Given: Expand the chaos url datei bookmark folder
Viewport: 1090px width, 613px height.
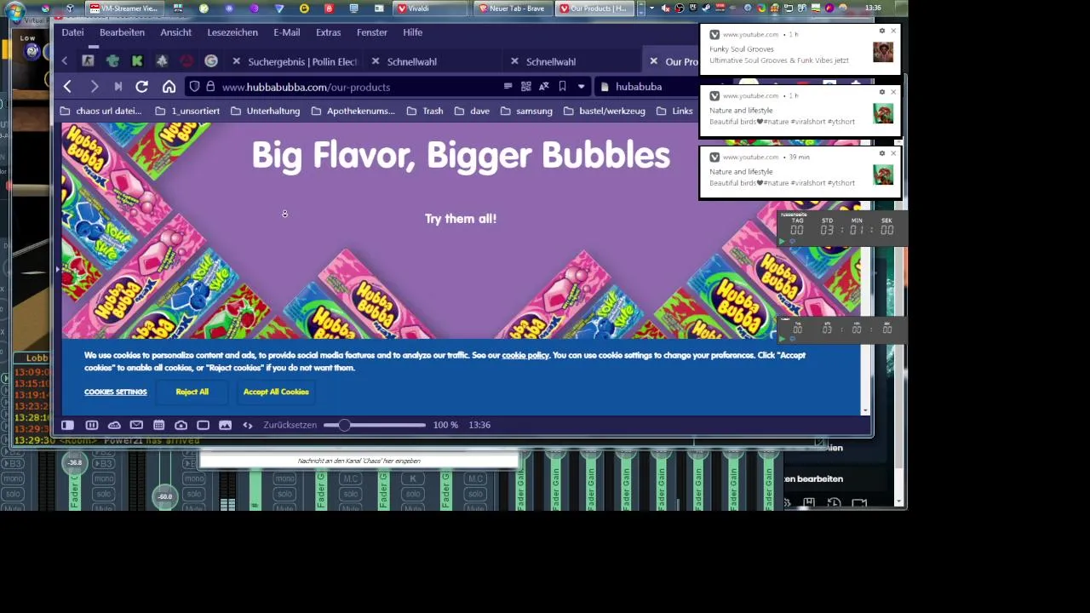Looking at the screenshot, I should click(x=100, y=111).
